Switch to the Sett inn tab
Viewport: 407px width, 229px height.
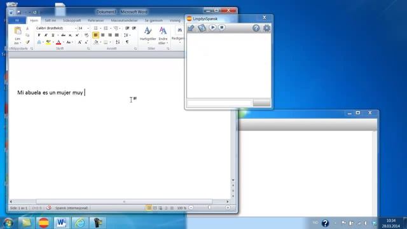(x=50, y=20)
